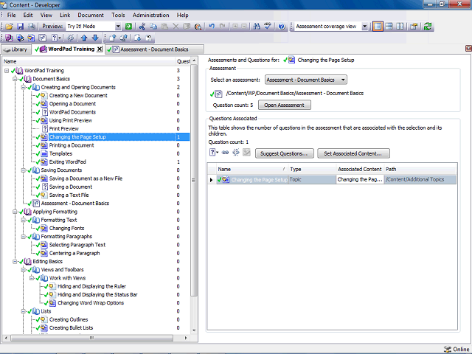Open the new question type dropdown in second toolbar
The height and width of the screenshot is (354, 472).
pos(56,38)
